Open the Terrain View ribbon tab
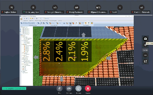 (26, 21)
